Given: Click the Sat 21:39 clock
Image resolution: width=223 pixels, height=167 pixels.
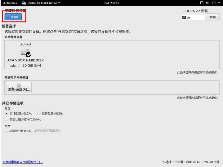Looking at the screenshot, I should coord(112,3).
